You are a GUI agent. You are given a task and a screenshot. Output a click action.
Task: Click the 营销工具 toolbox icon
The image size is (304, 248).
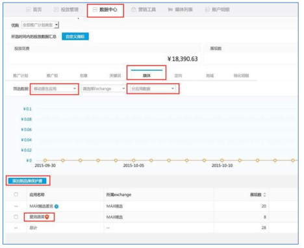pos(134,10)
